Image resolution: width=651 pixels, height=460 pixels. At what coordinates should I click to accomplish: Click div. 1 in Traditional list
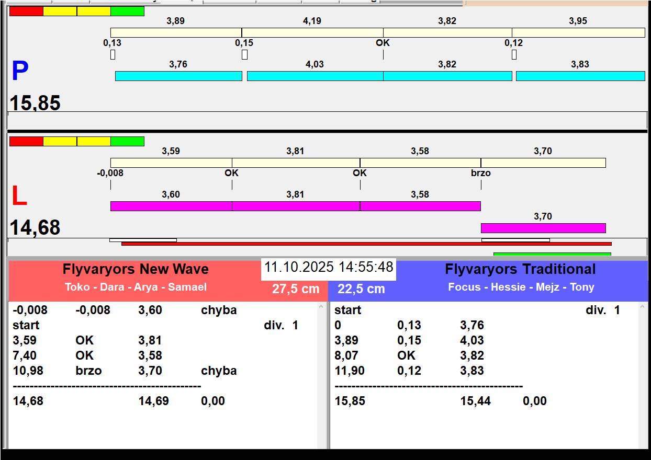coord(602,310)
